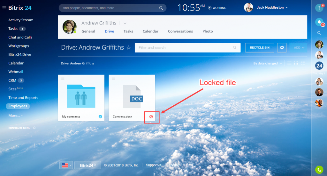Viewport: 327px width, 176px height.
Task: Open drive settings gear icon
Action: [x=282, y=48]
